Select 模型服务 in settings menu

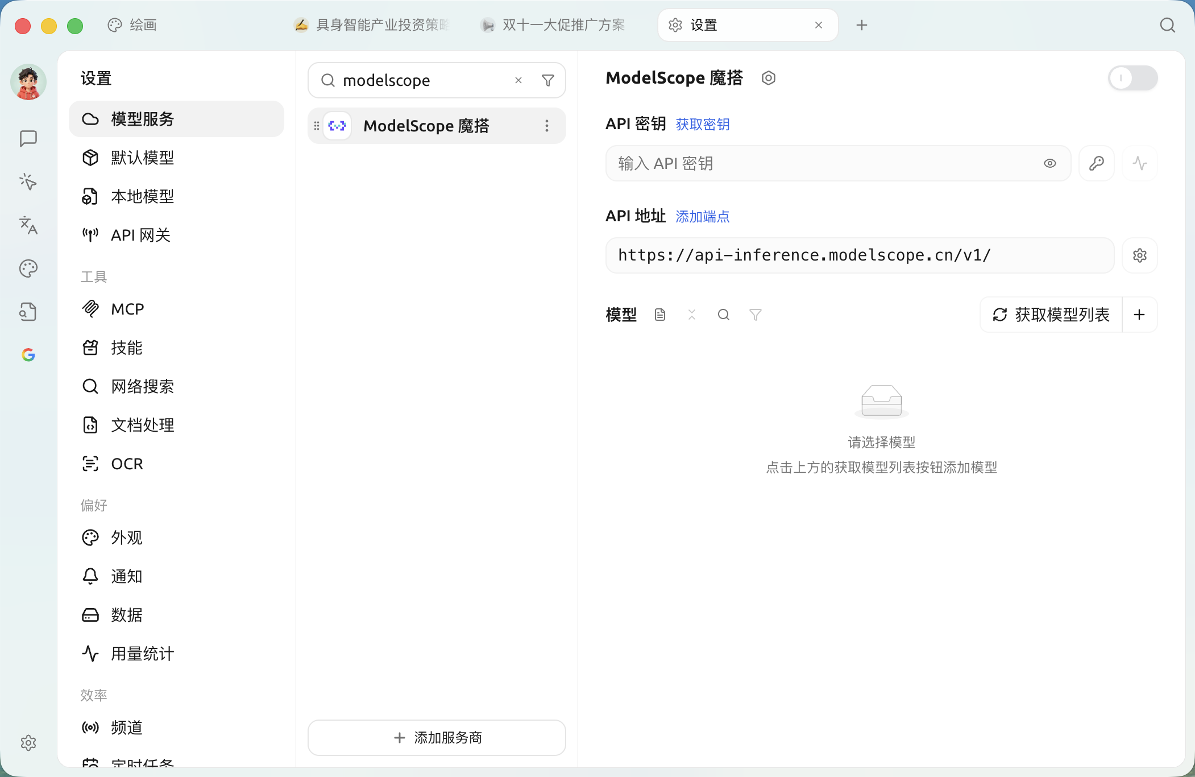tap(176, 119)
